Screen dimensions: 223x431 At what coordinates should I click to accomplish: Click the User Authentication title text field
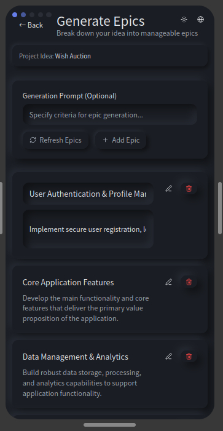tap(88, 194)
